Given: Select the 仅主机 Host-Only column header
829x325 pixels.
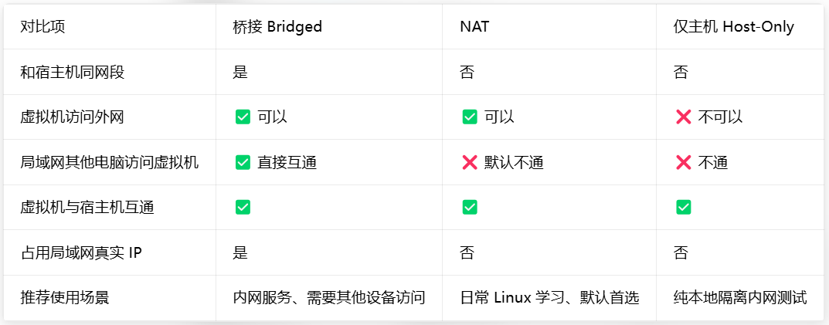Looking at the screenshot, I should 734,26.
